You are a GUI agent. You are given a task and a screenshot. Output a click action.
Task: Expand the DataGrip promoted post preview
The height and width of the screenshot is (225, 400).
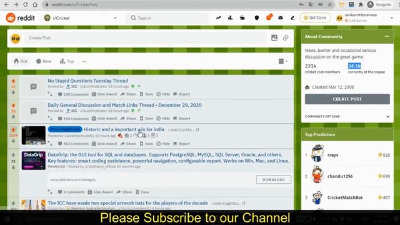point(50,192)
